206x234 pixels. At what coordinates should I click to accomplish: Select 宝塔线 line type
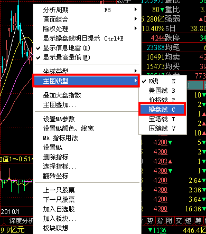click(x=162, y=119)
